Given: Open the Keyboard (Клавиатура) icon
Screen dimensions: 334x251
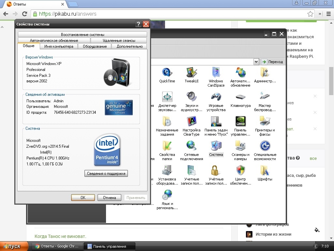Looking at the screenshot, I should click(240, 97).
